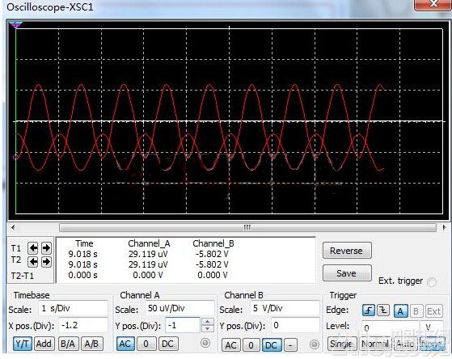The image size is (452, 359).
Task: Select falling edge trigger icon
Action: 383,310
